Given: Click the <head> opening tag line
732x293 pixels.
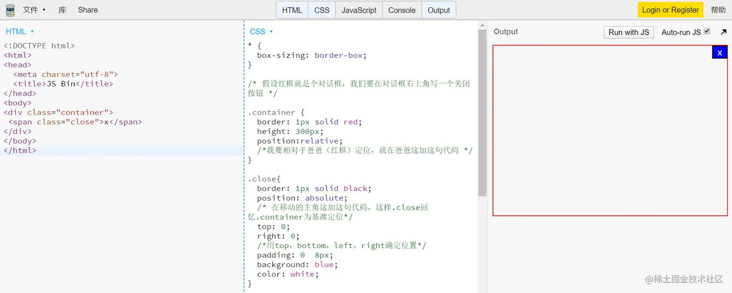Looking at the screenshot, I should coord(17,65).
